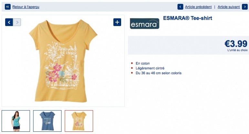Select the yellow tee-shirt thumbnail
This screenshot has width=249, height=134.
[79, 121]
